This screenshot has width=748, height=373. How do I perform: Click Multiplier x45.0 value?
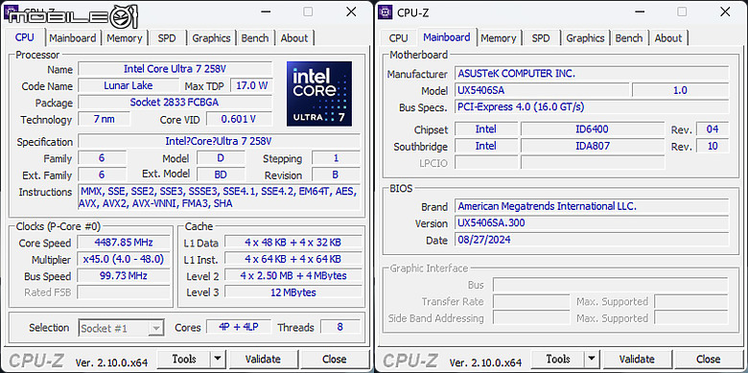(x=124, y=259)
